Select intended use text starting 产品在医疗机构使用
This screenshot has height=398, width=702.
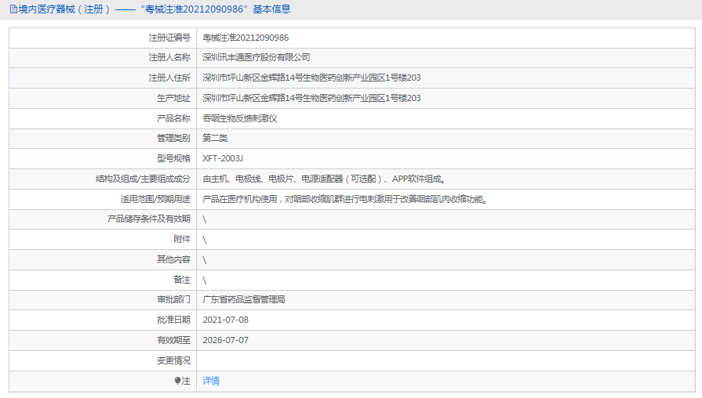[346, 199]
